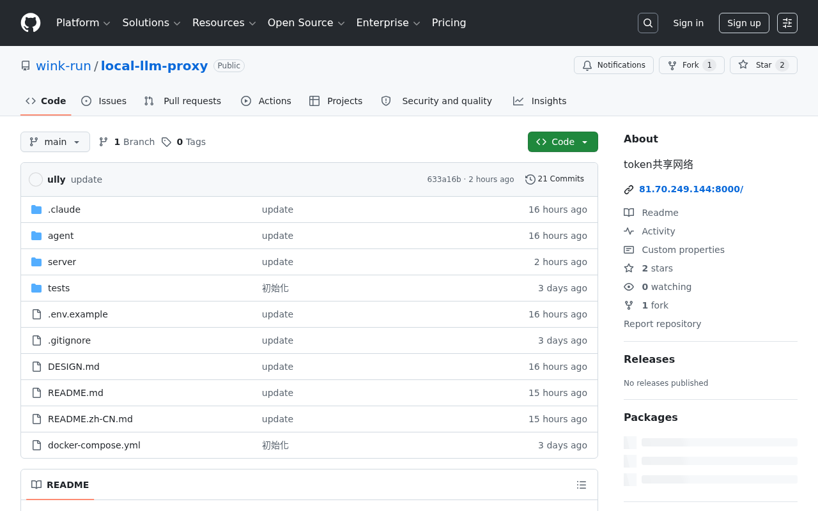Screen dimensions: 818x511
Task: Open the local-llm-proxy repository link
Action: (155, 66)
